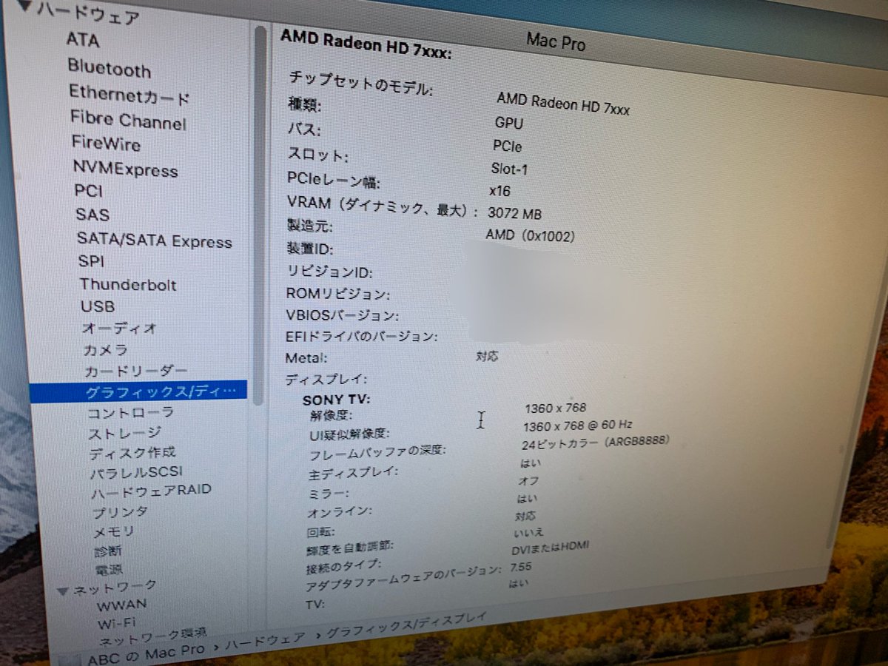Click the highlighted グラフィックス/ディ… item
This screenshot has height=666, width=888.
(138, 391)
